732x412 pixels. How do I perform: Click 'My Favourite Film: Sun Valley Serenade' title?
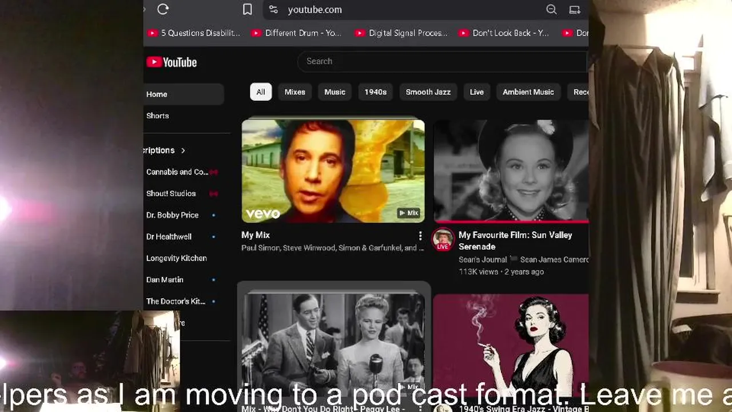515,241
